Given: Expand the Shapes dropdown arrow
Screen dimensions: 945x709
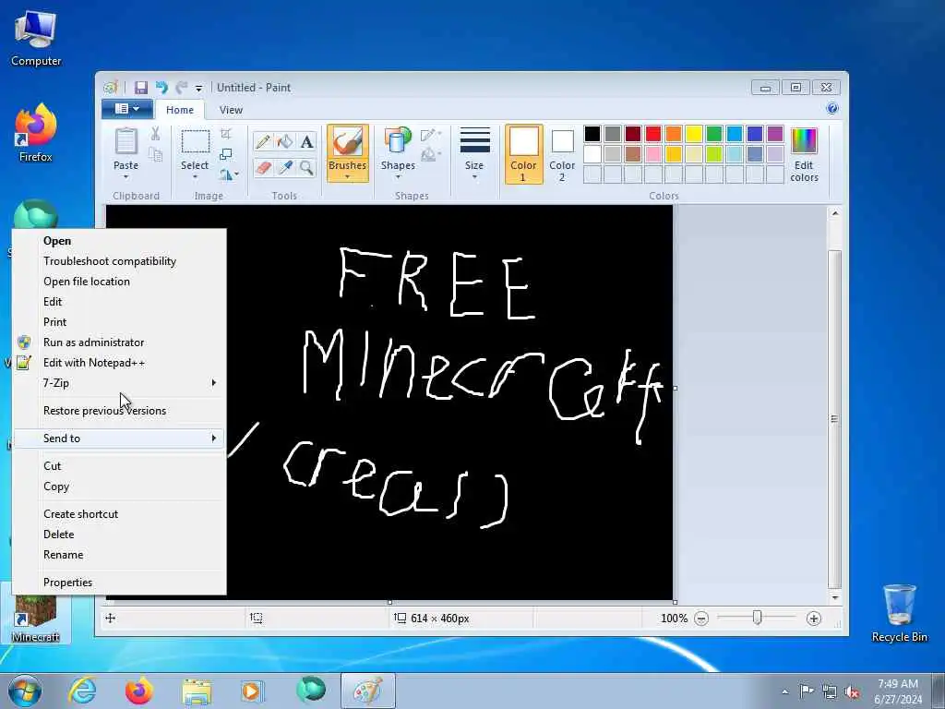Looking at the screenshot, I should pyautogui.click(x=398, y=176).
